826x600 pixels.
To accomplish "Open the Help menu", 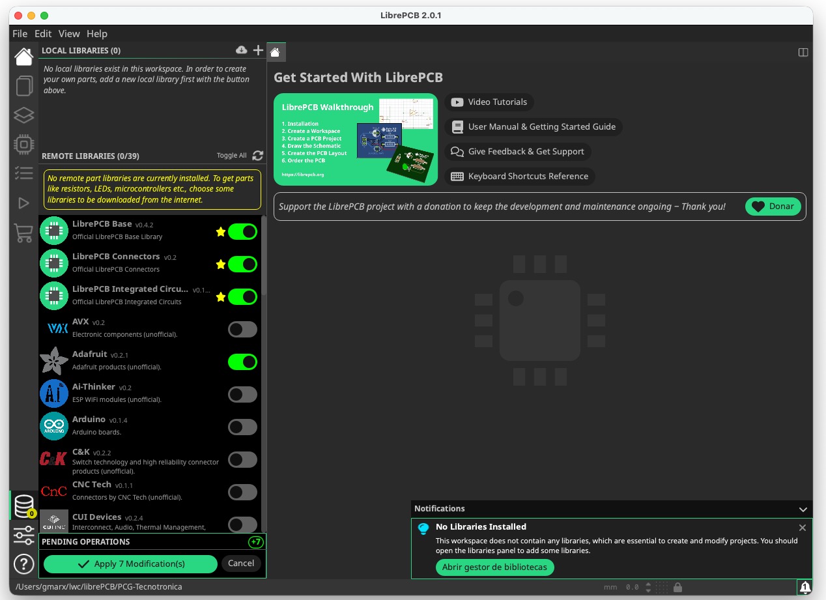I will [97, 33].
